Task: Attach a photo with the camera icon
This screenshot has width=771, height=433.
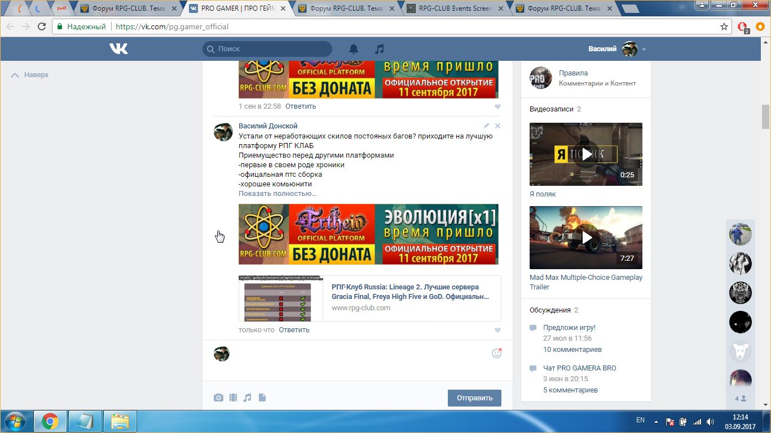Action: tap(218, 398)
